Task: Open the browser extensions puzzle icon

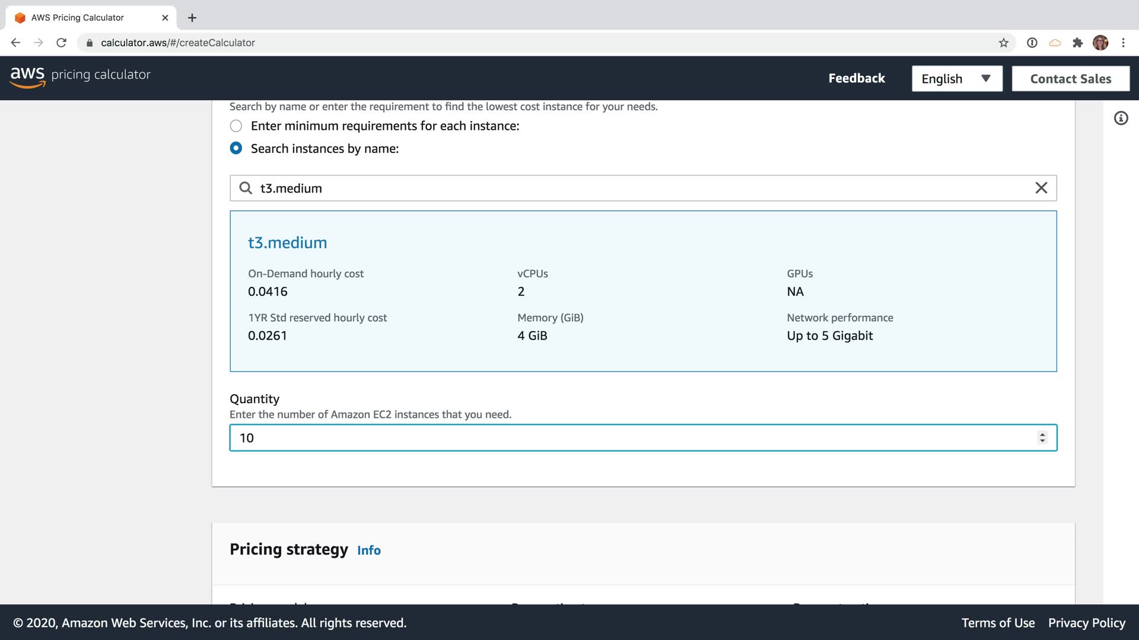Action: [x=1077, y=43]
